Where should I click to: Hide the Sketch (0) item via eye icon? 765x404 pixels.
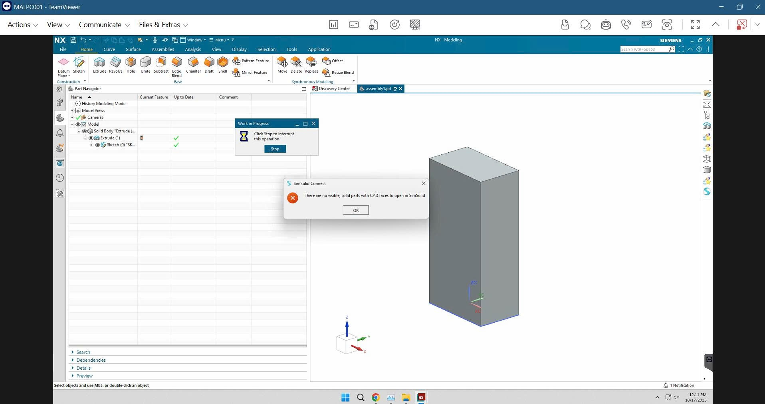(97, 145)
